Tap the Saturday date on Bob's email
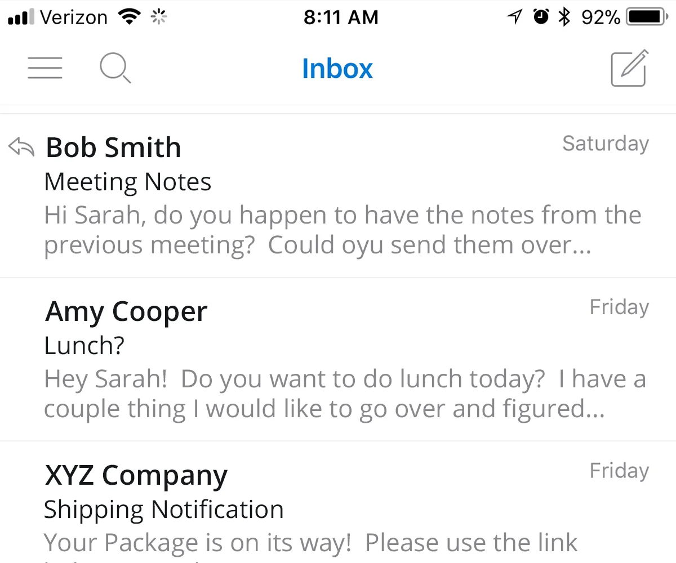 pos(606,144)
